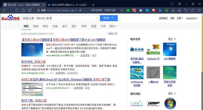203x110 pixels.
Task: Open the 一键ghost software link
Action: click(x=153, y=82)
